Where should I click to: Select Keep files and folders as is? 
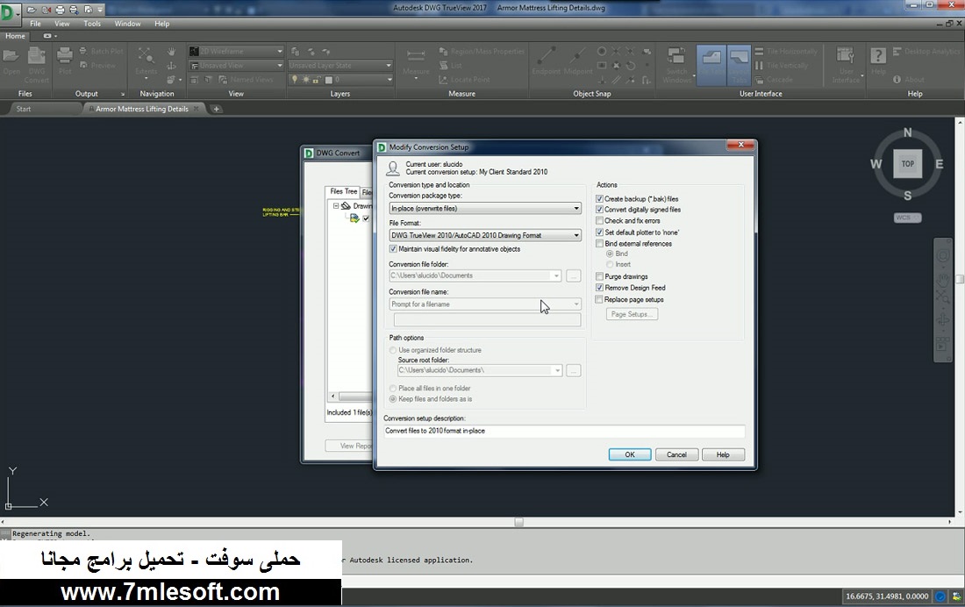tap(393, 399)
